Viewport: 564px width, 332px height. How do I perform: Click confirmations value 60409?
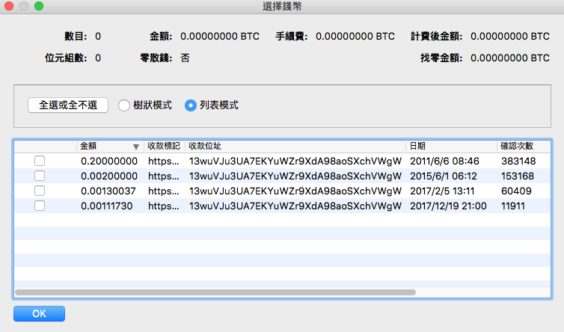(x=517, y=191)
